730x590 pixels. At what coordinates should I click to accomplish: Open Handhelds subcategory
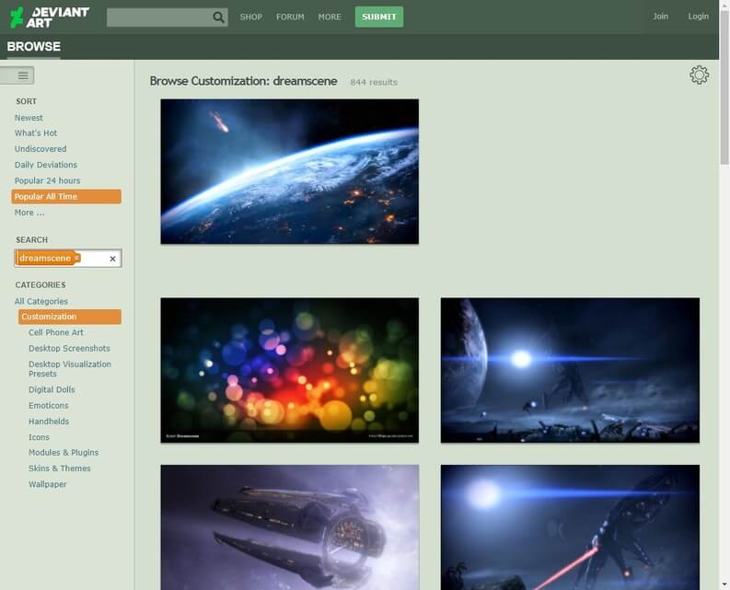tap(49, 422)
